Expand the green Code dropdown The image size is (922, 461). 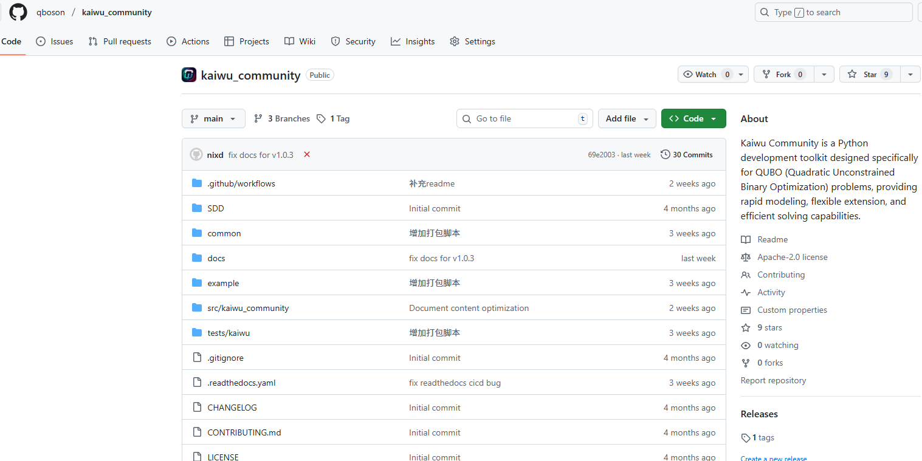(x=693, y=118)
